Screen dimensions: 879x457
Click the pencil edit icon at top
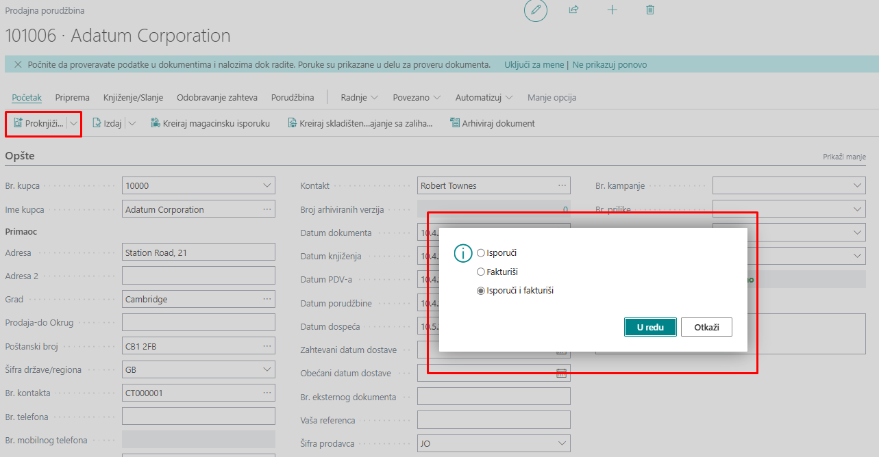tap(535, 10)
